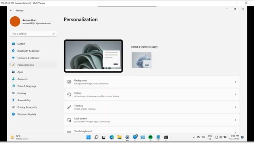Open System settings in the sidebar

click(33, 44)
